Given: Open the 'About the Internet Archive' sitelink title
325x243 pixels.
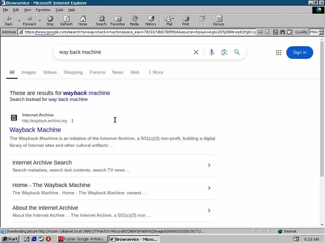Looking at the screenshot, I should (x=45, y=208).
